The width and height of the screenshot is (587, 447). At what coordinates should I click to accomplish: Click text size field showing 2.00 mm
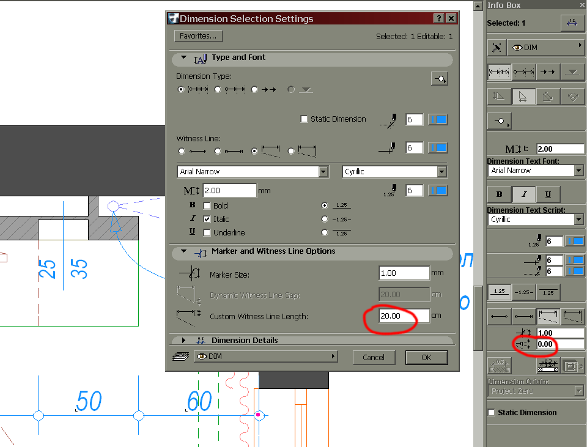tap(230, 191)
